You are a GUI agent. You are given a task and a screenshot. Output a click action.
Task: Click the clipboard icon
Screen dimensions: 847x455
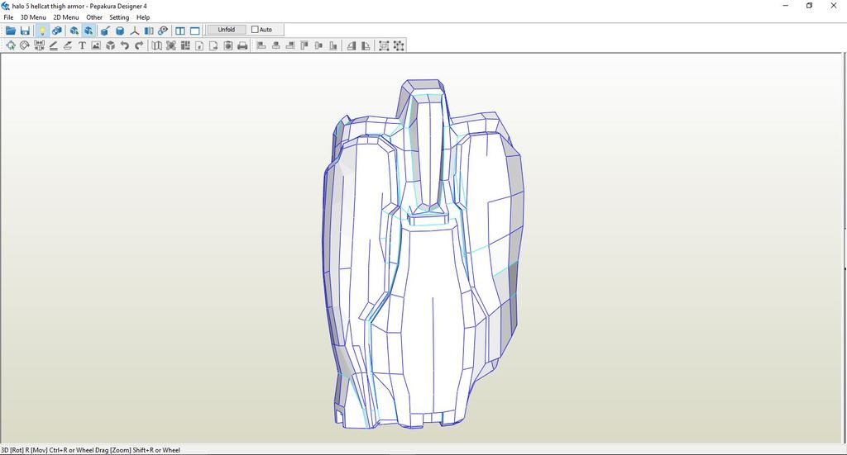[228, 45]
